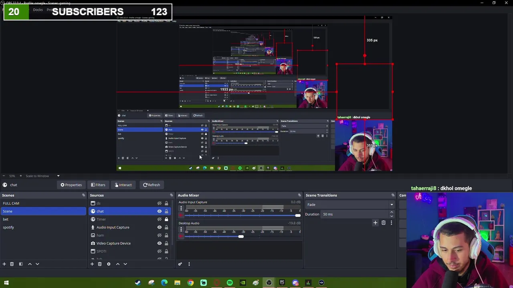Remove scene transition with trash icon
The height and width of the screenshot is (288, 513).
click(x=383, y=223)
